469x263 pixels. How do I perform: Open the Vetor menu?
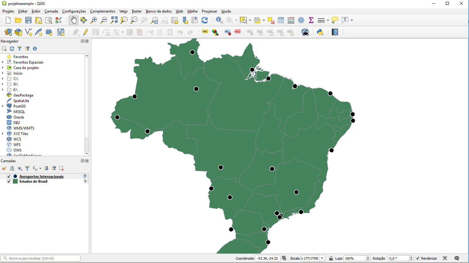pos(124,11)
